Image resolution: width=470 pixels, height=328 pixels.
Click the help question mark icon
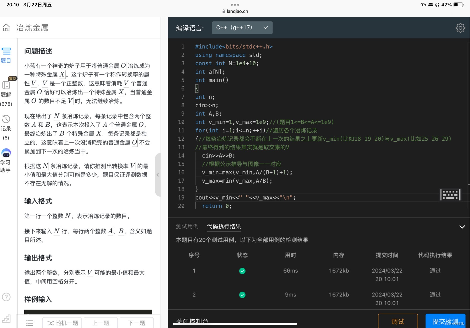(x=6, y=297)
